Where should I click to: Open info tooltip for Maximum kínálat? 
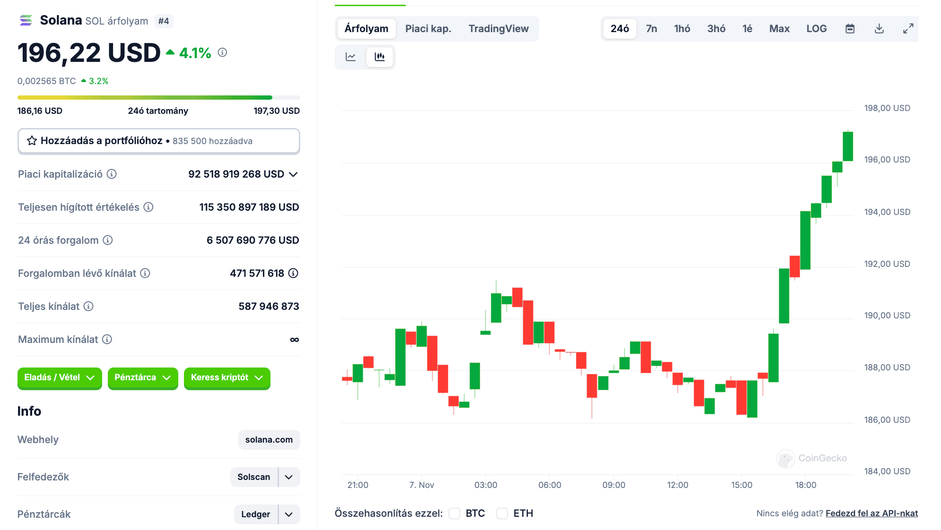pyautogui.click(x=107, y=339)
